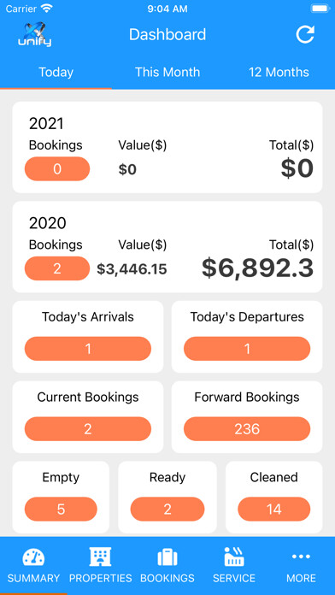335x595 pixels.
Task: Open Today's Arrivals count badge
Action: coord(88,349)
